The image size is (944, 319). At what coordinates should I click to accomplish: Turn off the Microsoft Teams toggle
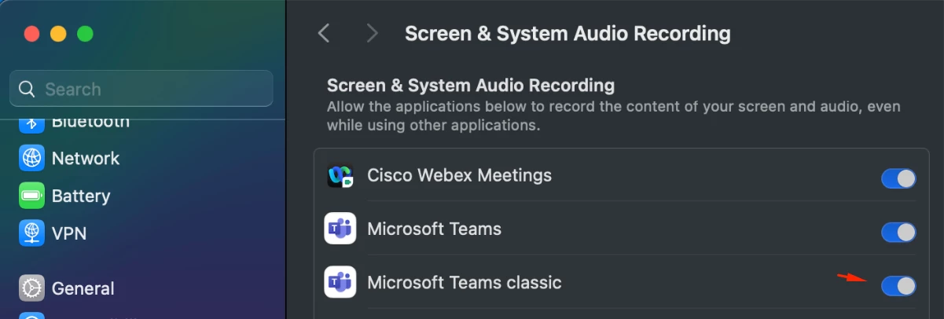(x=898, y=233)
